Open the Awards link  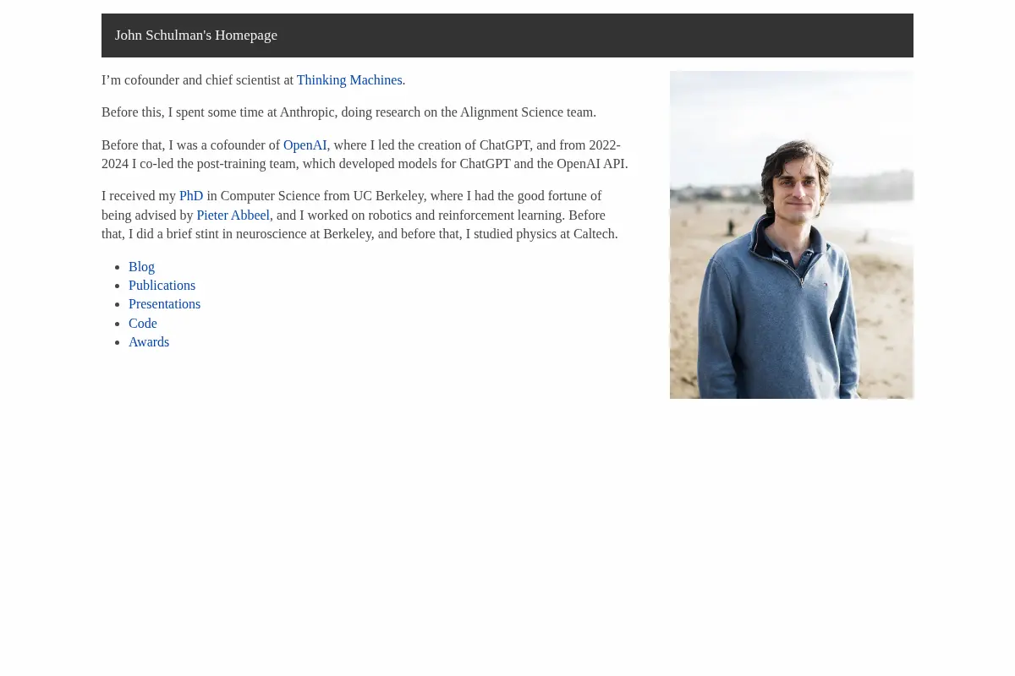pyautogui.click(x=149, y=342)
